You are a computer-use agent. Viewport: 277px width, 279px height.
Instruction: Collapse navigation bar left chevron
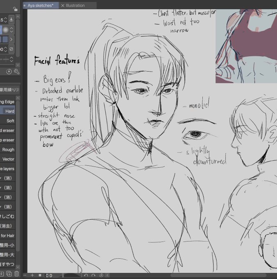tap(107, 275)
